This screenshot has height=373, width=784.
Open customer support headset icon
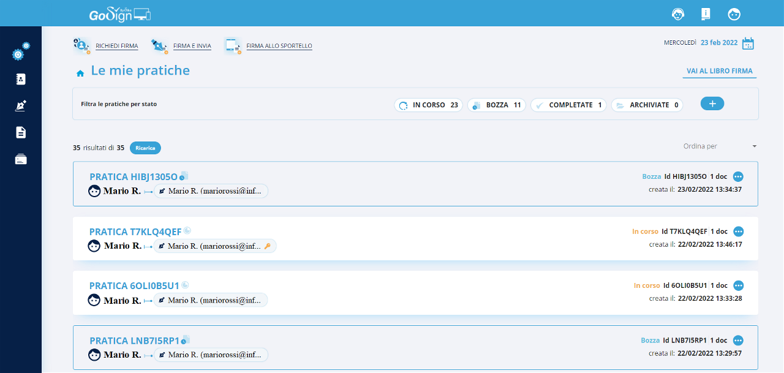coord(678,13)
